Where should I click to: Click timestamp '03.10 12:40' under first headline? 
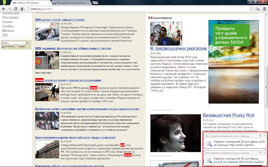(x=66, y=24)
